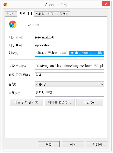Click the large Chrome shortcut icon
113x153 pixels.
click(x=12, y=24)
